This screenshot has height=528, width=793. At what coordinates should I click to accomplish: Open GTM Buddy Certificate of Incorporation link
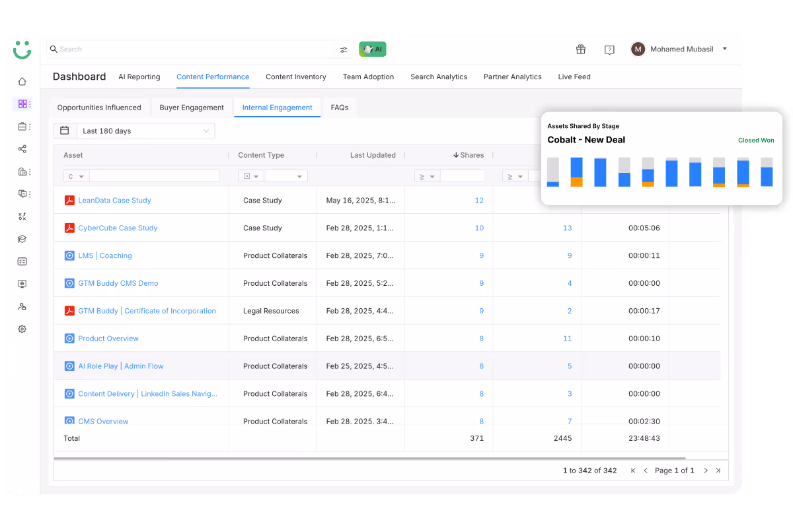[147, 311]
